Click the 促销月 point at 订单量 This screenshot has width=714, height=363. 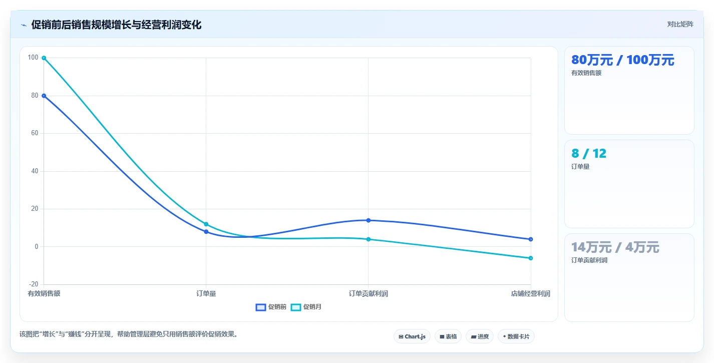pos(206,224)
